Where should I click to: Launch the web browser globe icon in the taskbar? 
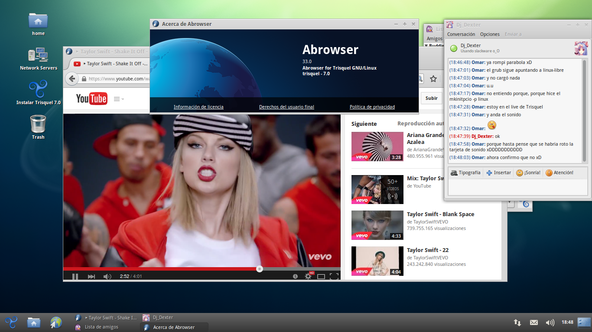(x=56, y=322)
